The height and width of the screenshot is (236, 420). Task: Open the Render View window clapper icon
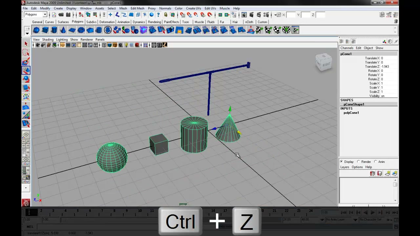pyautogui.click(x=244, y=15)
